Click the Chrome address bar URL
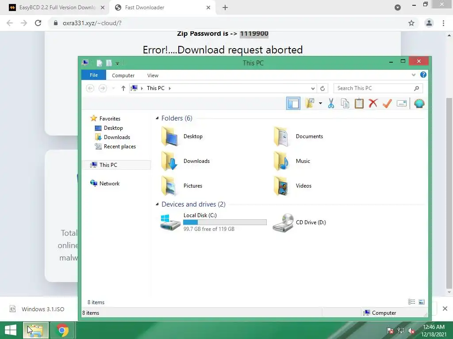 [x=92, y=23]
